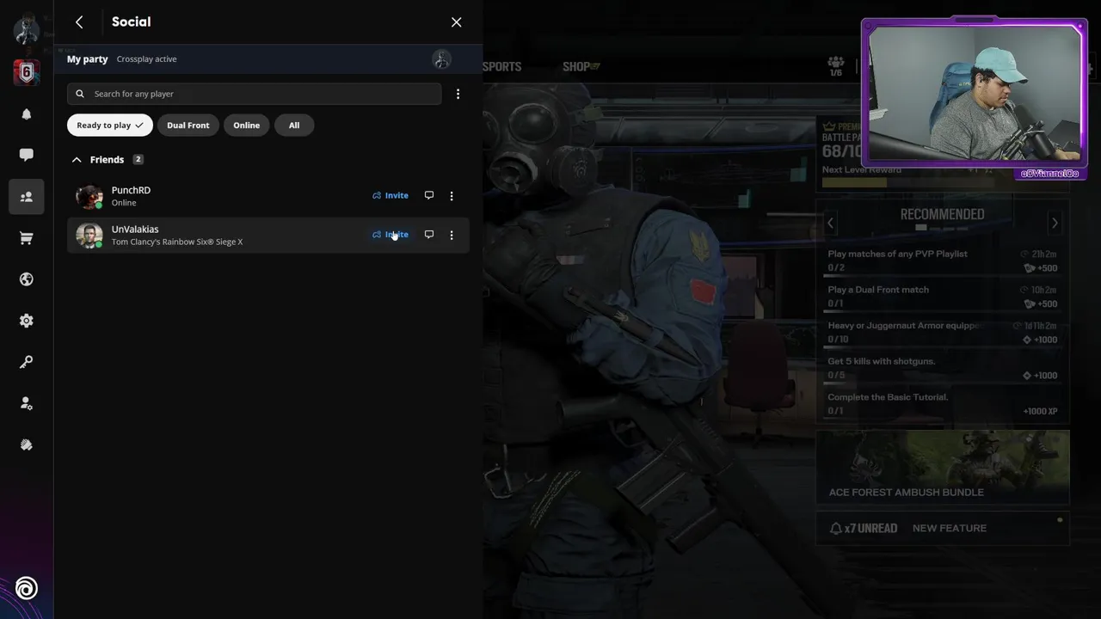Select the PunchRD friend name
This screenshot has height=619, width=1101.
pos(131,190)
